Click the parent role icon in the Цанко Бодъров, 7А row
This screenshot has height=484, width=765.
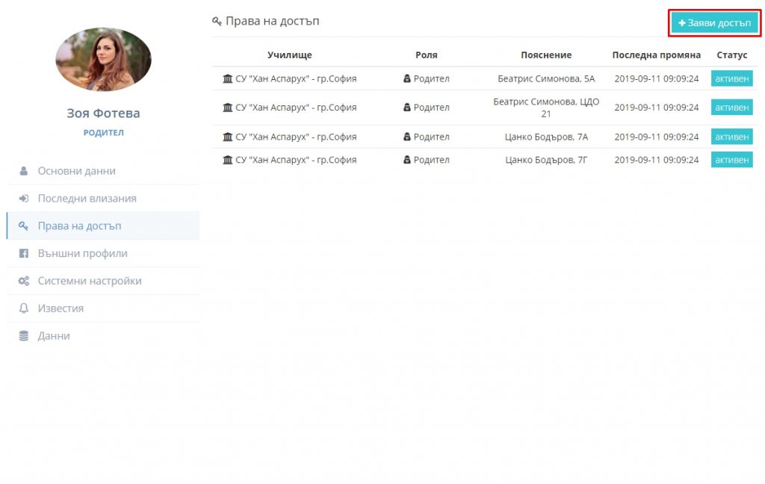[407, 137]
